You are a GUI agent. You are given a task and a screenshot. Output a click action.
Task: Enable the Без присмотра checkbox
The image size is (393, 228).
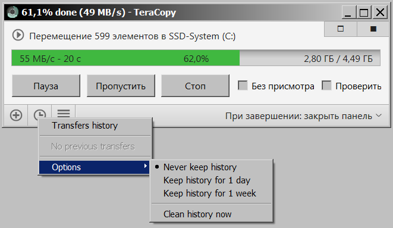pos(243,85)
